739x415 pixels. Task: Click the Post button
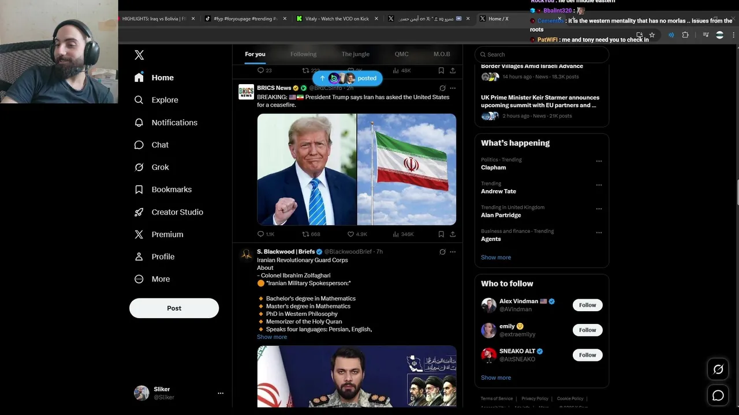174,308
